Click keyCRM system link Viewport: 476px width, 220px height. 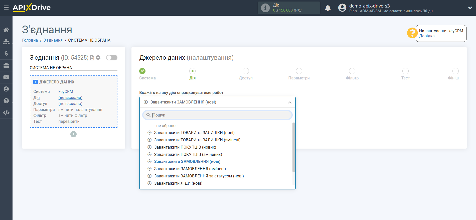coord(66,92)
